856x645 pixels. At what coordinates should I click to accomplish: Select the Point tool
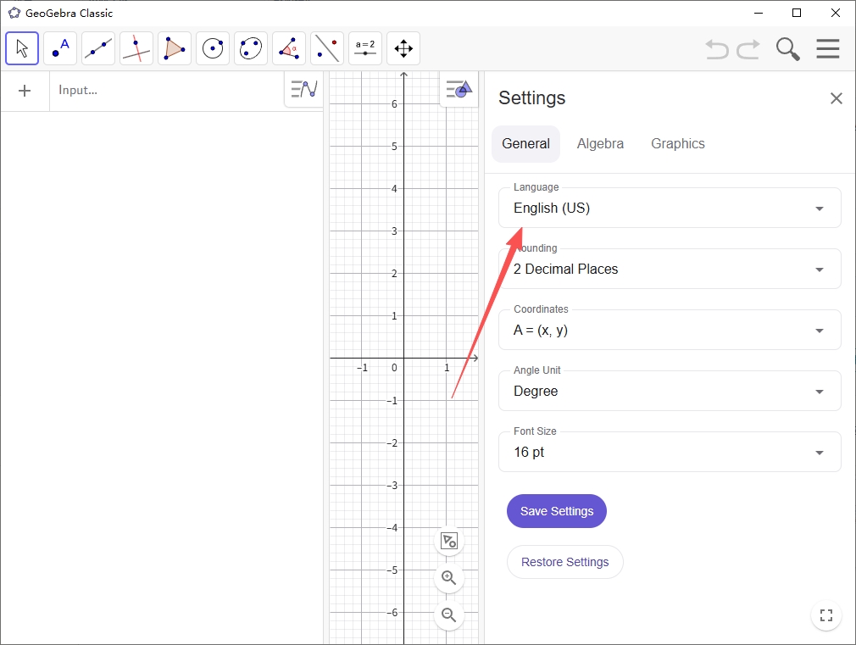point(60,48)
